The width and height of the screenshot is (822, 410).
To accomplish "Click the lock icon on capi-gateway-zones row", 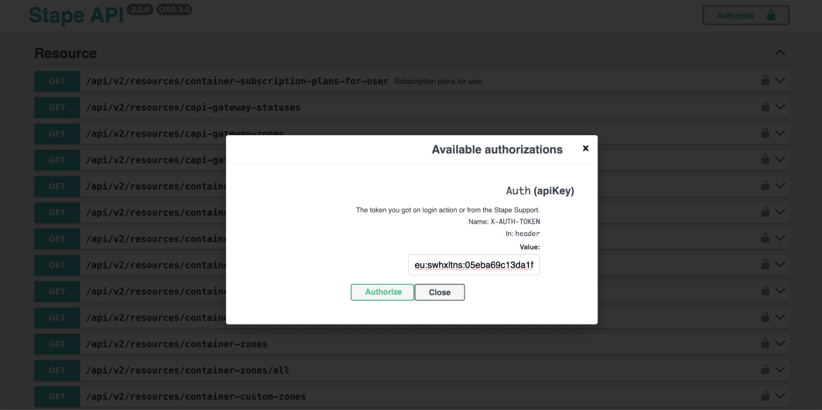I will pyautogui.click(x=766, y=133).
